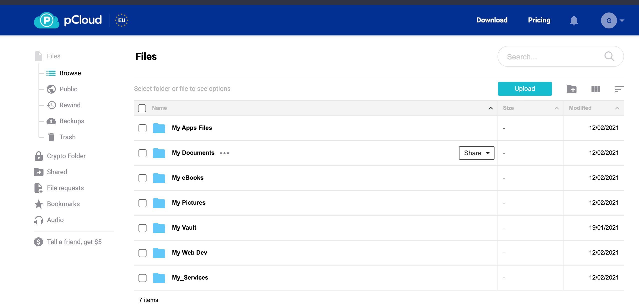
Task: Select the Rewind feature in sidebar
Action: click(x=69, y=105)
